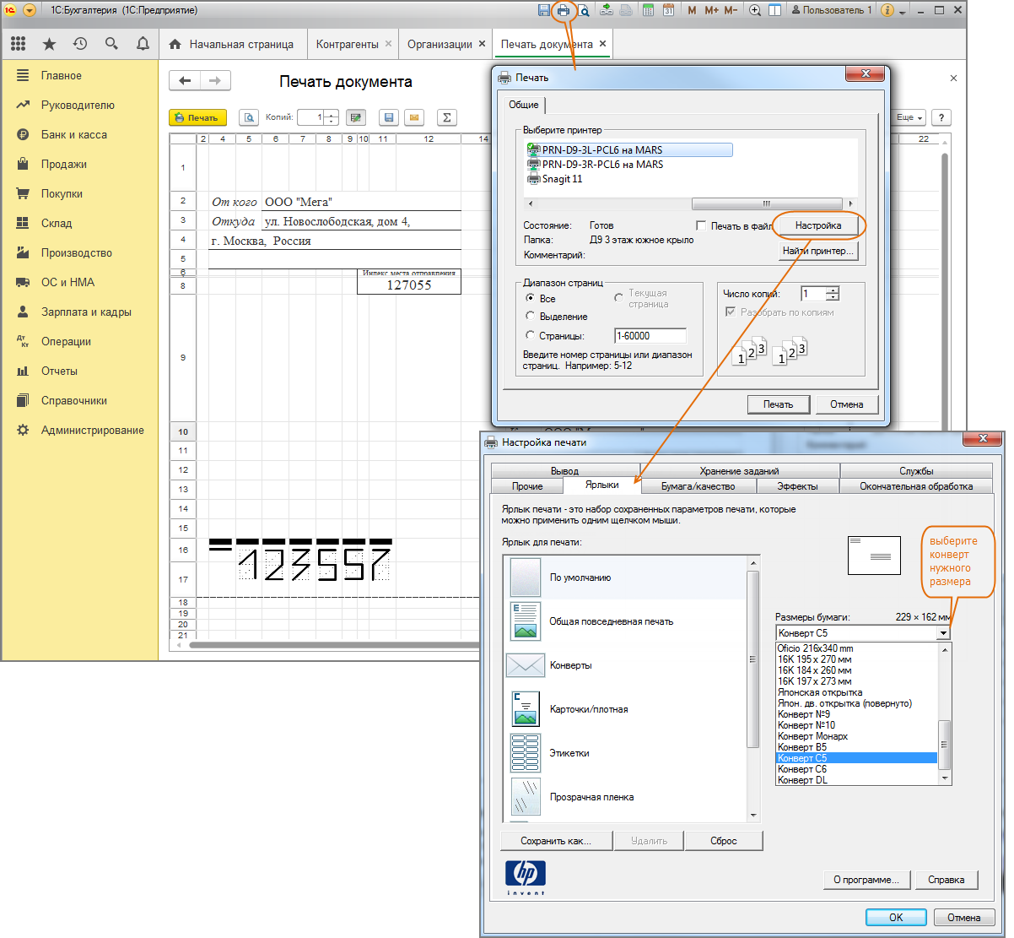Image resolution: width=1014 pixels, height=938 pixels.
Task: Select Конверт C6 in the paper size list
Action: click(x=856, y=769)
